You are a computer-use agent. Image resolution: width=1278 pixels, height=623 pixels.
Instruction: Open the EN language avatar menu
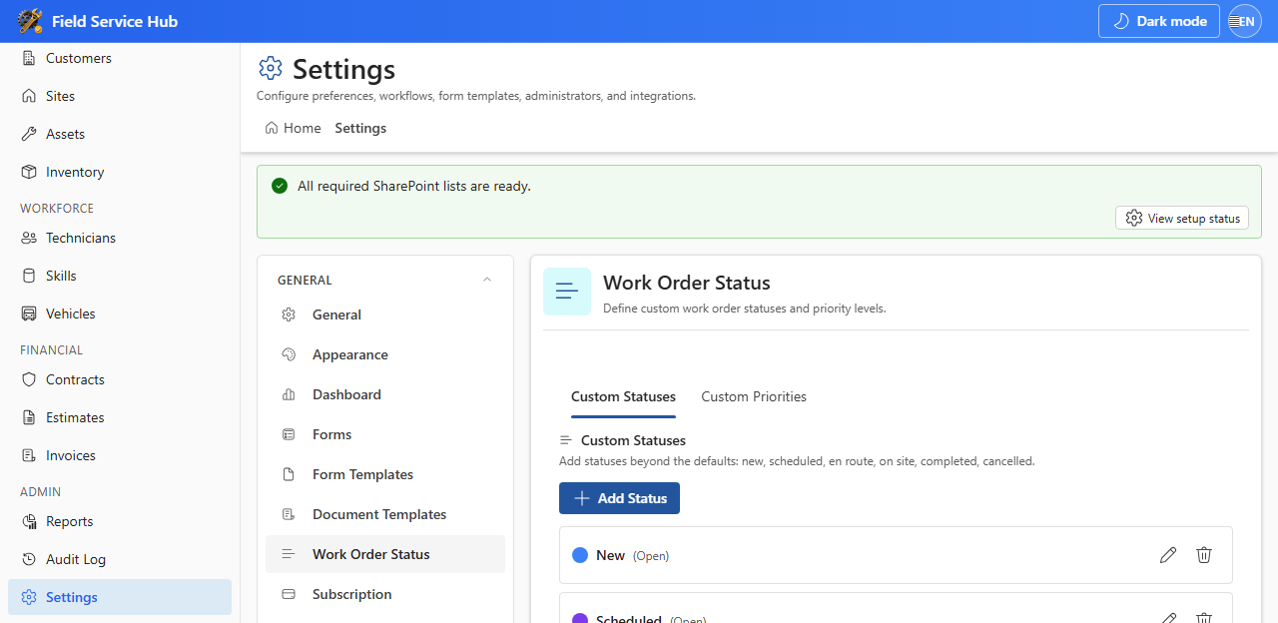[1245, 21]
